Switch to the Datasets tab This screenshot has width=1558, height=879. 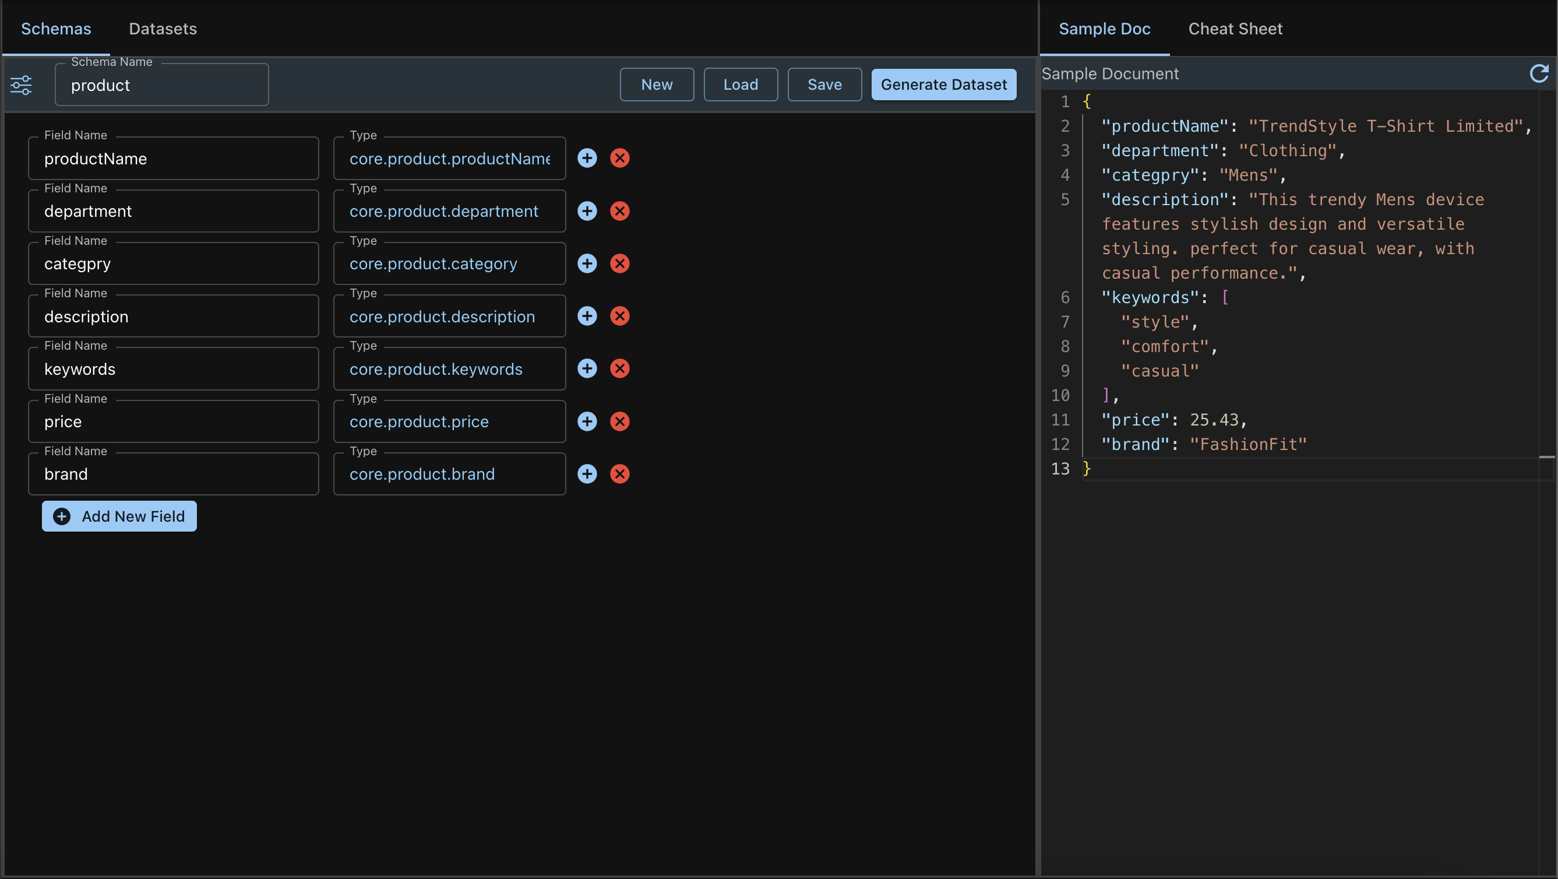(x=163, y=28)
